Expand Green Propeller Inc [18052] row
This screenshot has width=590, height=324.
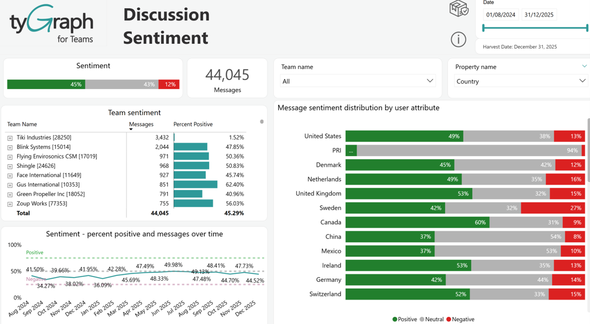[10, 195]
